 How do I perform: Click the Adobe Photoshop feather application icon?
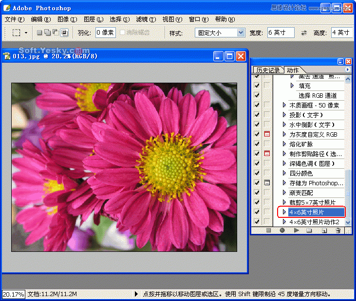(7, 8)
